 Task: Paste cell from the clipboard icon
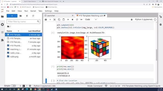(63, 20)
